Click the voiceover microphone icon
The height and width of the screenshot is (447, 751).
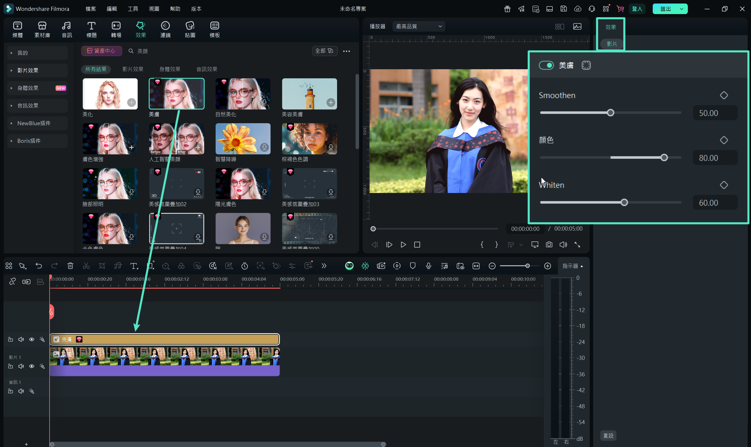(x=428, y=266)
